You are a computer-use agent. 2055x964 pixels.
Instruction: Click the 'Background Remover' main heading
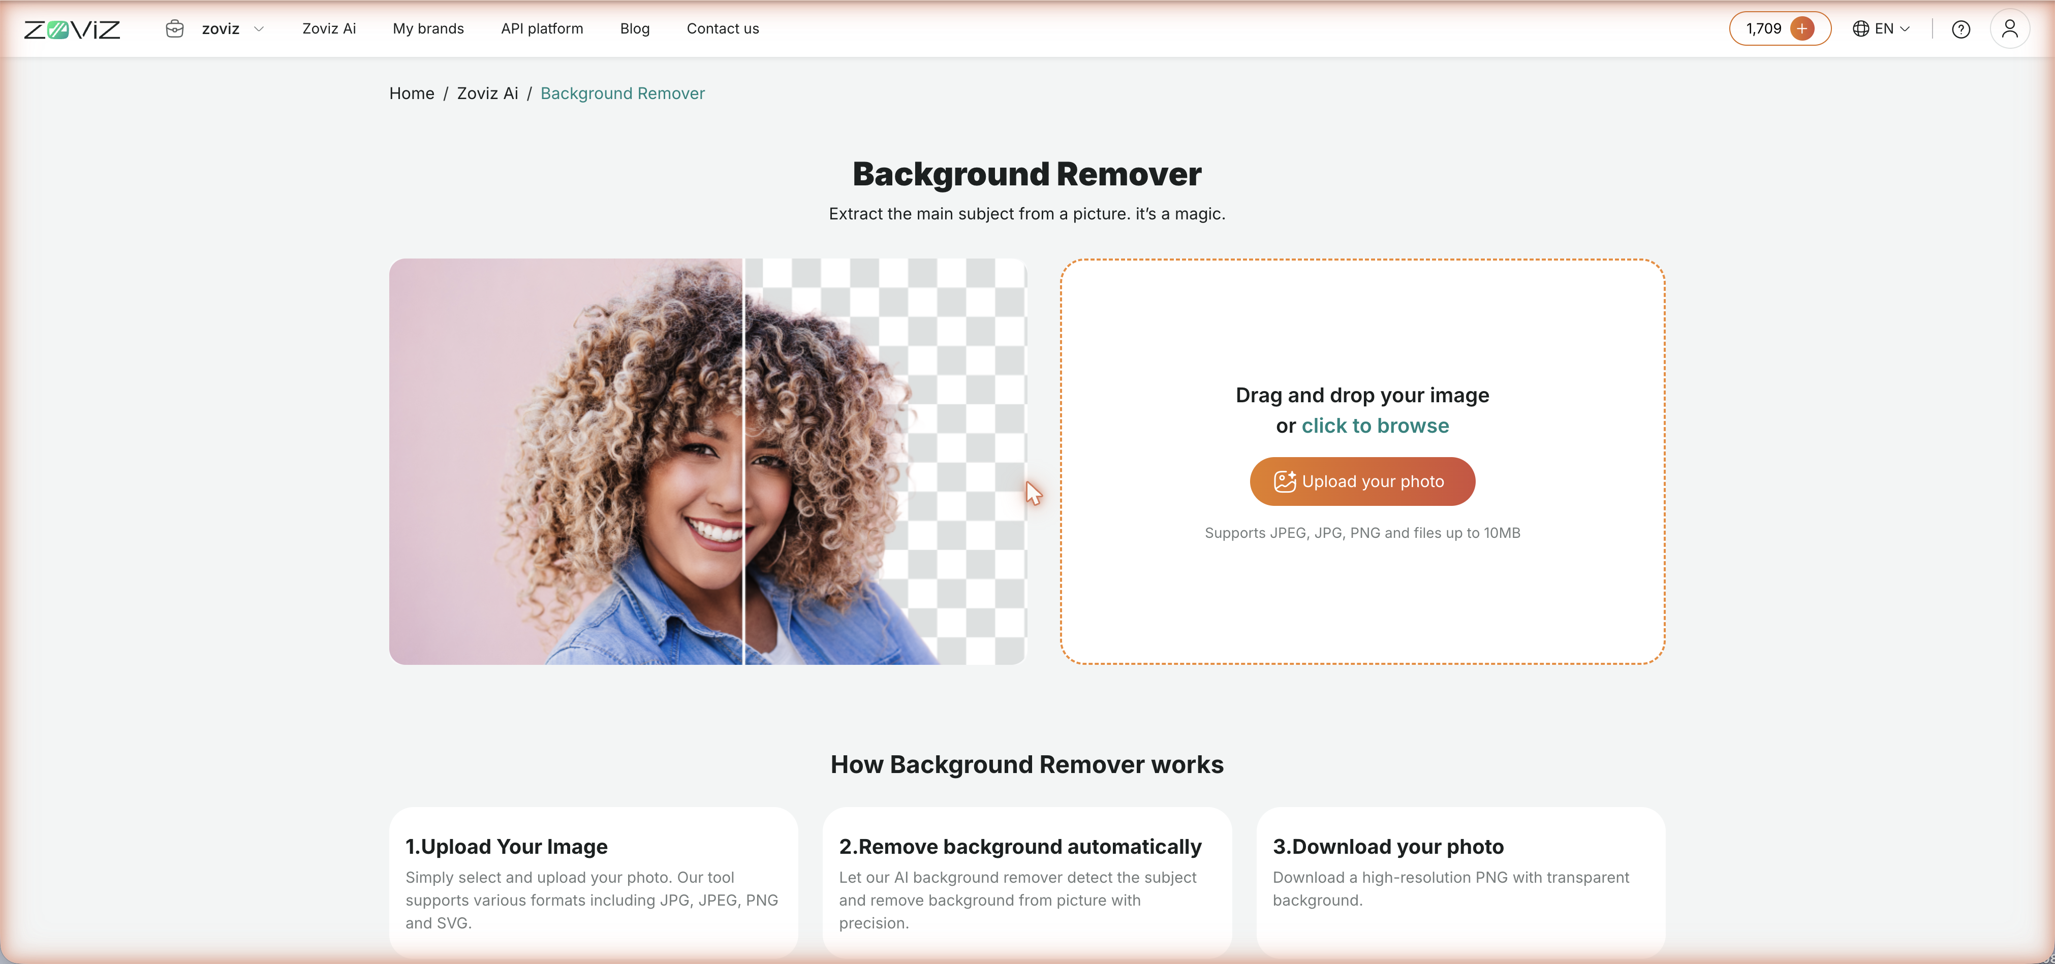1026,174
